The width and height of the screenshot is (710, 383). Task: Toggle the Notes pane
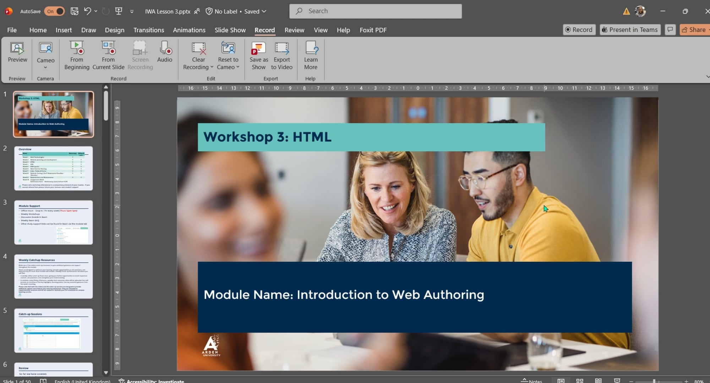[531, 381]
